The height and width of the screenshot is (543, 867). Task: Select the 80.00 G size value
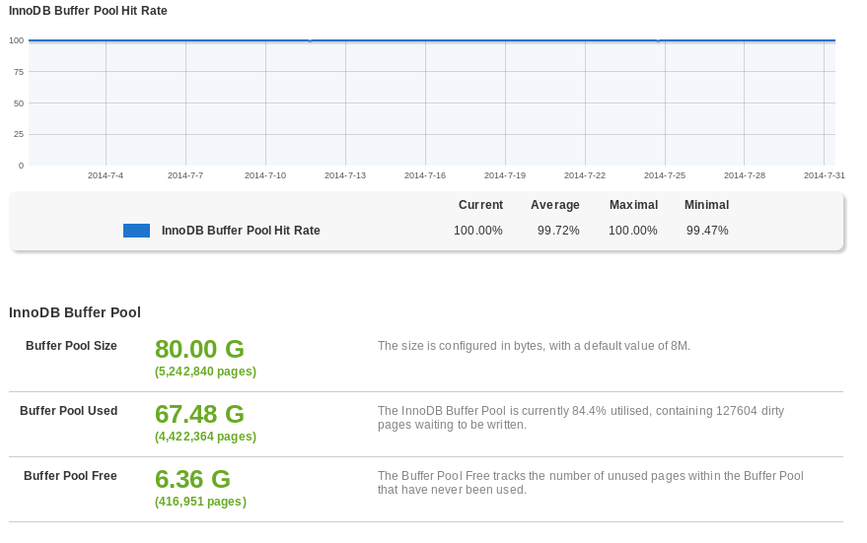(x=199, y=349)
